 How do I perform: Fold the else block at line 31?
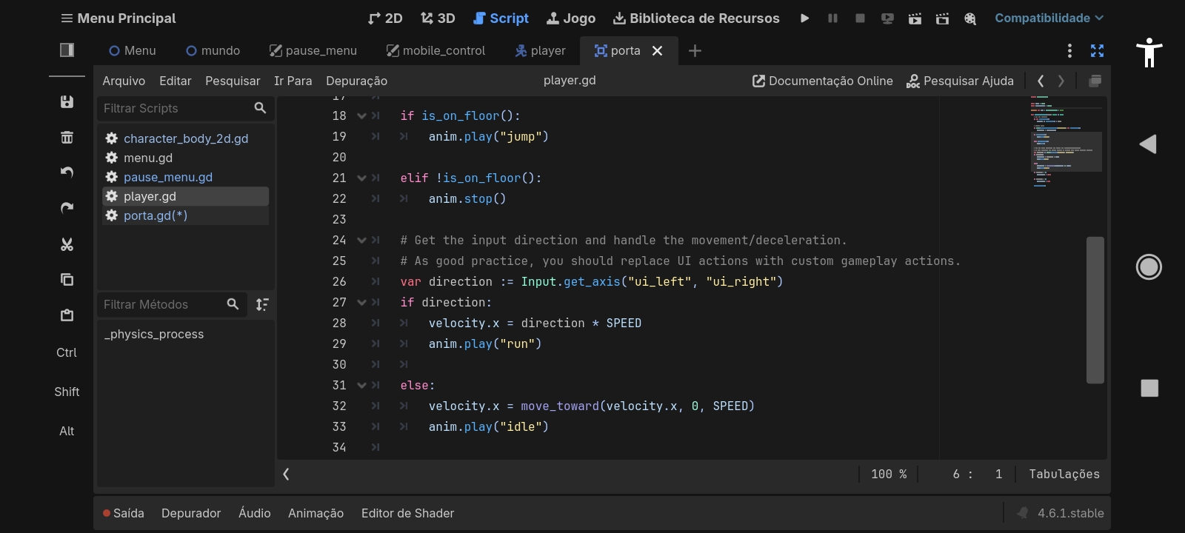(x=361, y=386)
